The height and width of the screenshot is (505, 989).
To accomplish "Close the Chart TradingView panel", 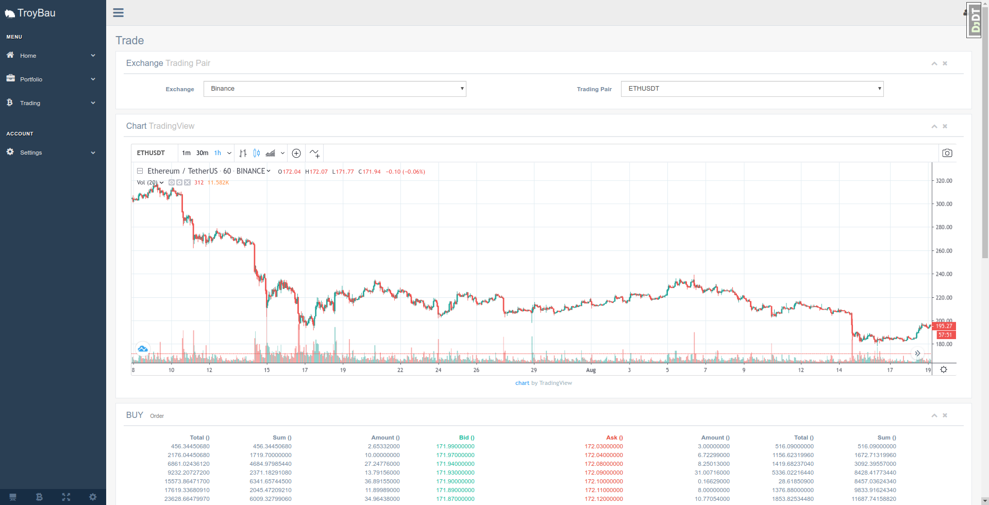I will (x=945, y=126).
